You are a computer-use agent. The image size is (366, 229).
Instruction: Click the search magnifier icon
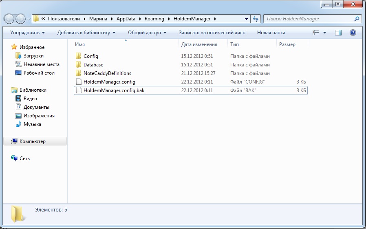tap(357, 19)
